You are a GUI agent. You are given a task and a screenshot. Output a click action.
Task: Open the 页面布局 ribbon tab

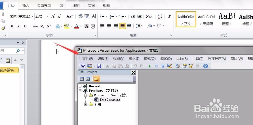(44, 6)
